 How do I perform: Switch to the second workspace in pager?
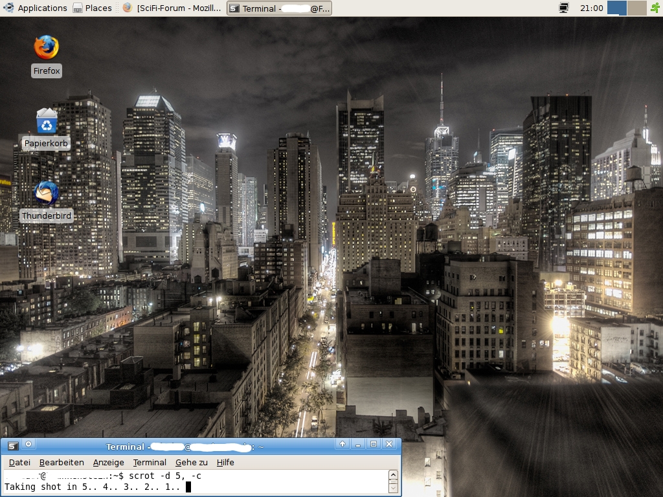coord(636,8)
